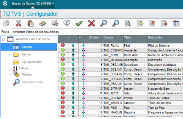Move TNE_CODAME up with its up arrow
The height and width of the screenshot is (119, 183).
click(x=73, y=50)
